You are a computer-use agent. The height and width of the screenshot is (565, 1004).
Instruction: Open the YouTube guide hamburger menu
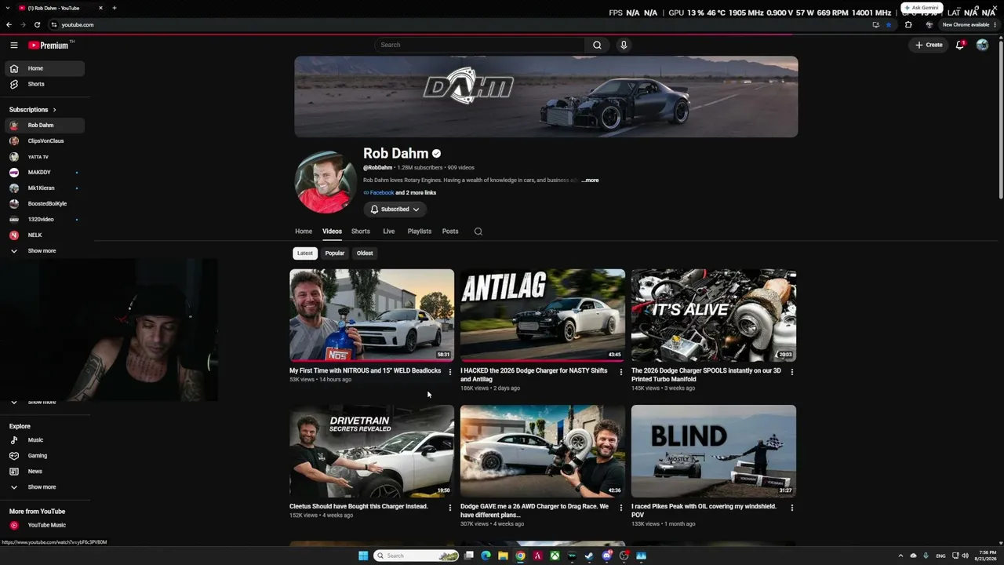(13, 45)
